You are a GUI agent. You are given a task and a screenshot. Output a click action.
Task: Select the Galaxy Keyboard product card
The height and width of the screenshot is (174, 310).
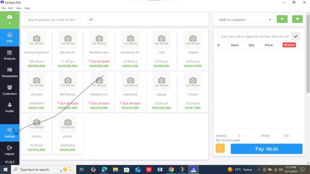36,50
